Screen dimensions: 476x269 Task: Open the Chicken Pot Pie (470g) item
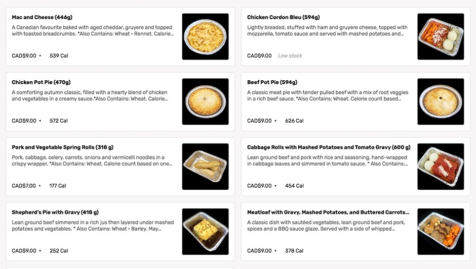pos(41,82)
